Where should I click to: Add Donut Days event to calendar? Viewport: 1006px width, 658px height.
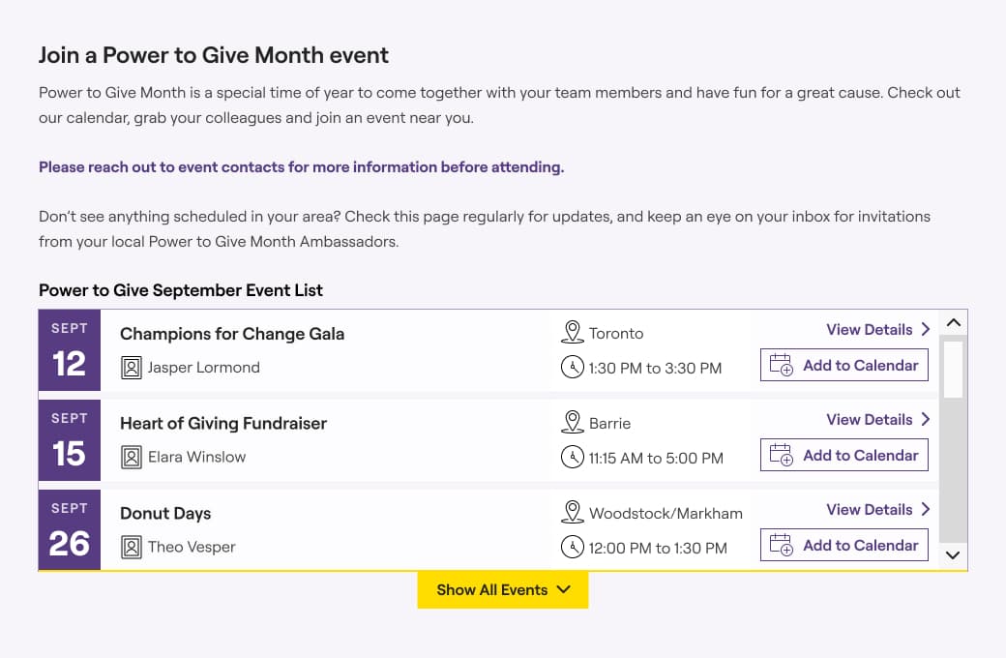844,545
